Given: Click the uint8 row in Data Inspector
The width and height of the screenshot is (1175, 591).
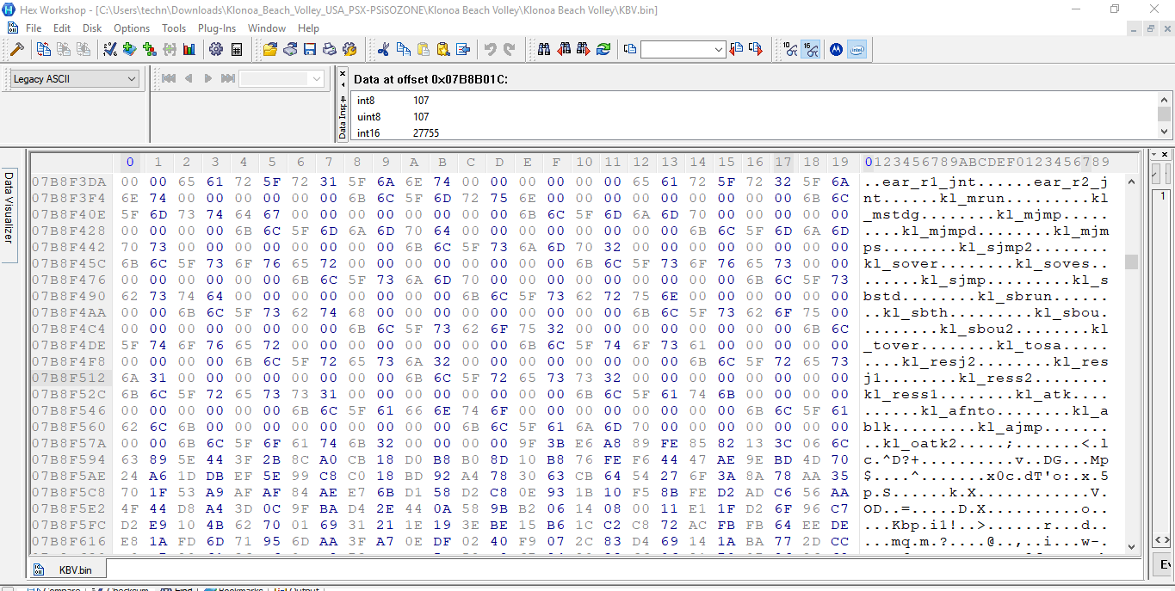Looking at the screenshot, I should 755,117.
